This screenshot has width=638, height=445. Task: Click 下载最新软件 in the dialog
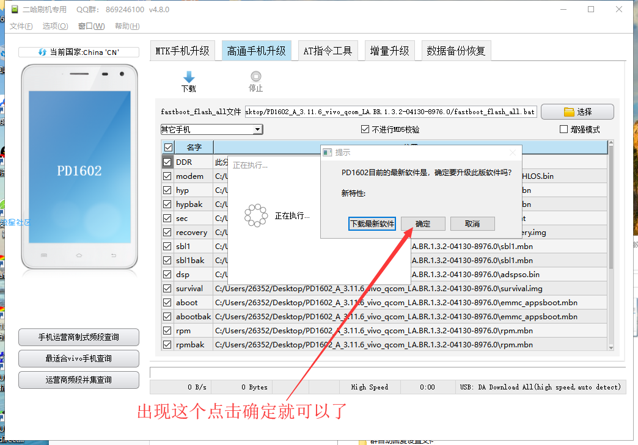372,223
